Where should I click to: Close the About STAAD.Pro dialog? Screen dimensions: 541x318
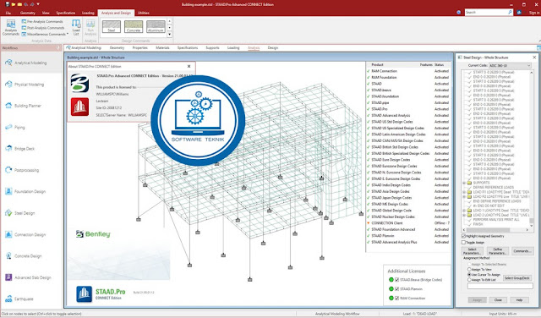(189, 66)
